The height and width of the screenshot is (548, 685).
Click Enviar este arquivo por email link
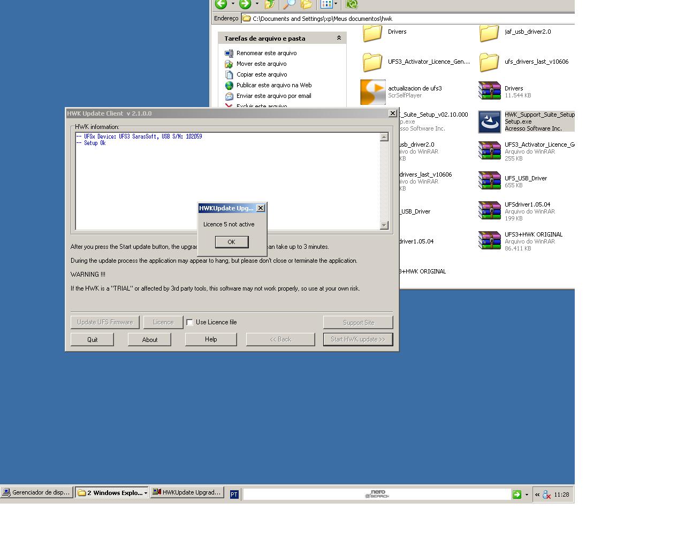pos(273,96)
